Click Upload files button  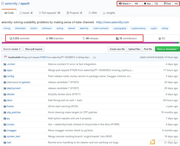(134, 49)
